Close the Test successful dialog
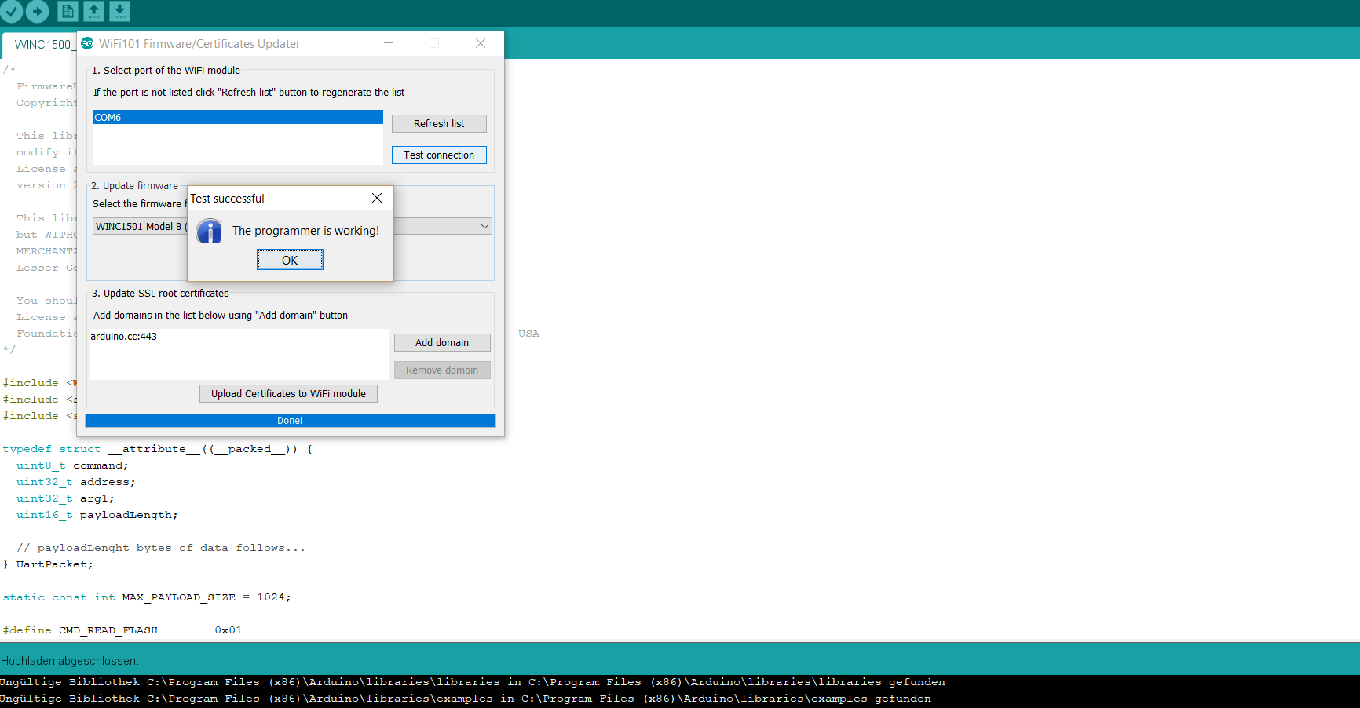Screen dimensions: 1360x708 (x=377, y=198)
